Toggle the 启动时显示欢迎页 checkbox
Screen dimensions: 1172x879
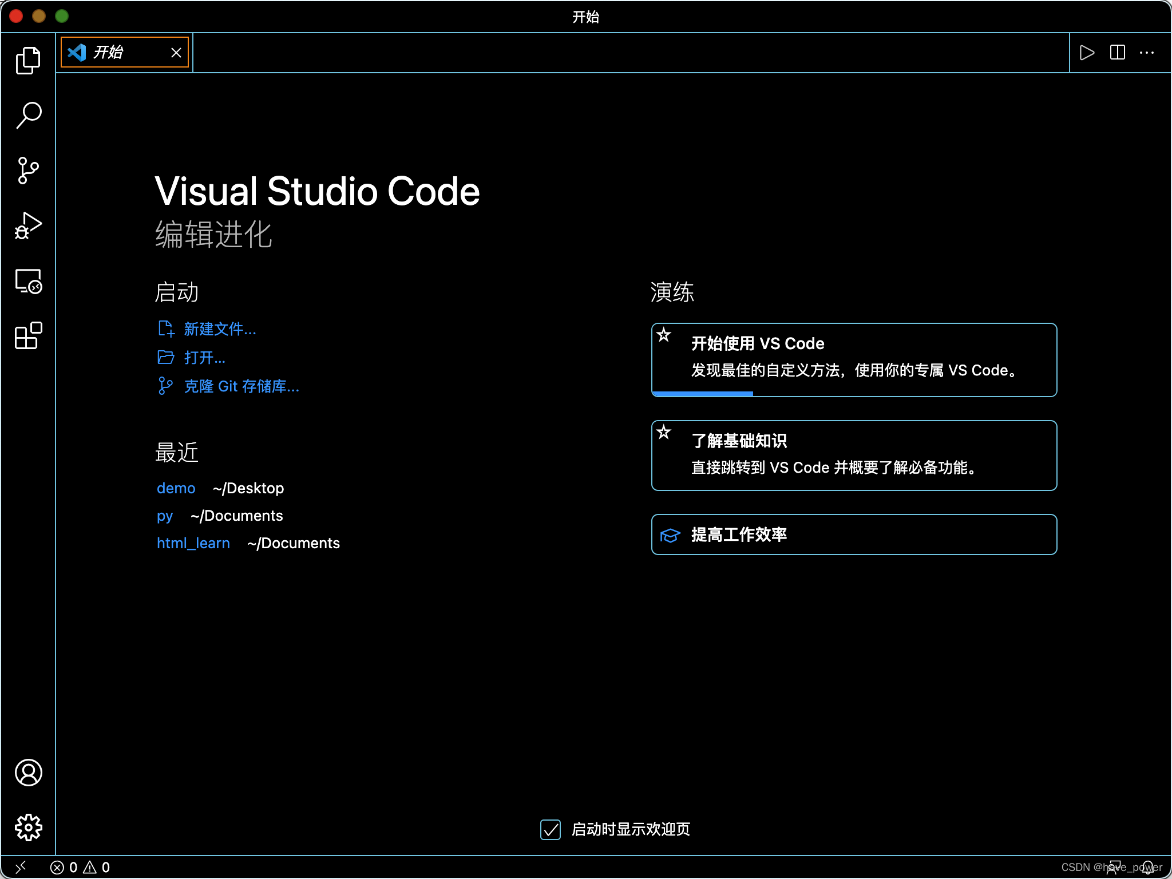pyautogui.click(x=550, y=829)
